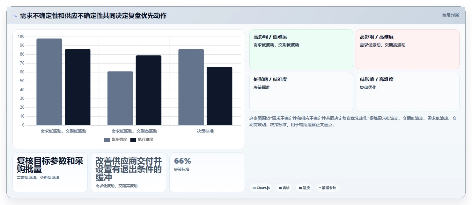Click the y-axis value 100
The image size is (472, 205).
[21, 37]
